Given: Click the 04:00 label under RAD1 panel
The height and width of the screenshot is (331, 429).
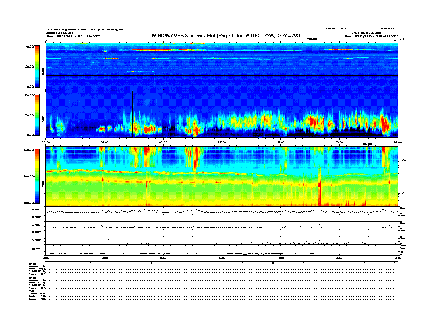Looking at the screenshot, I should (x=105, y=142).
